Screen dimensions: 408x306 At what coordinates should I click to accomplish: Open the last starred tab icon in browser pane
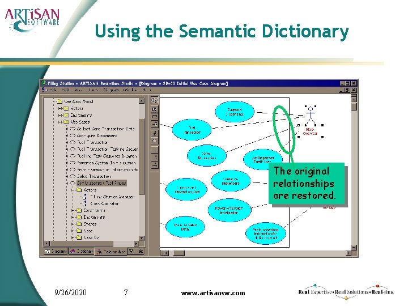(x=141, y=251)
